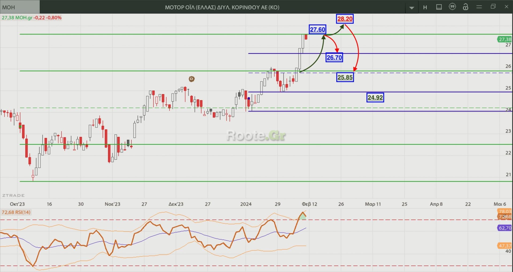Viewport: 513px width, 272px height.
Task: Select the 27.60 annotation box
Action: click(x=317, y=29)
